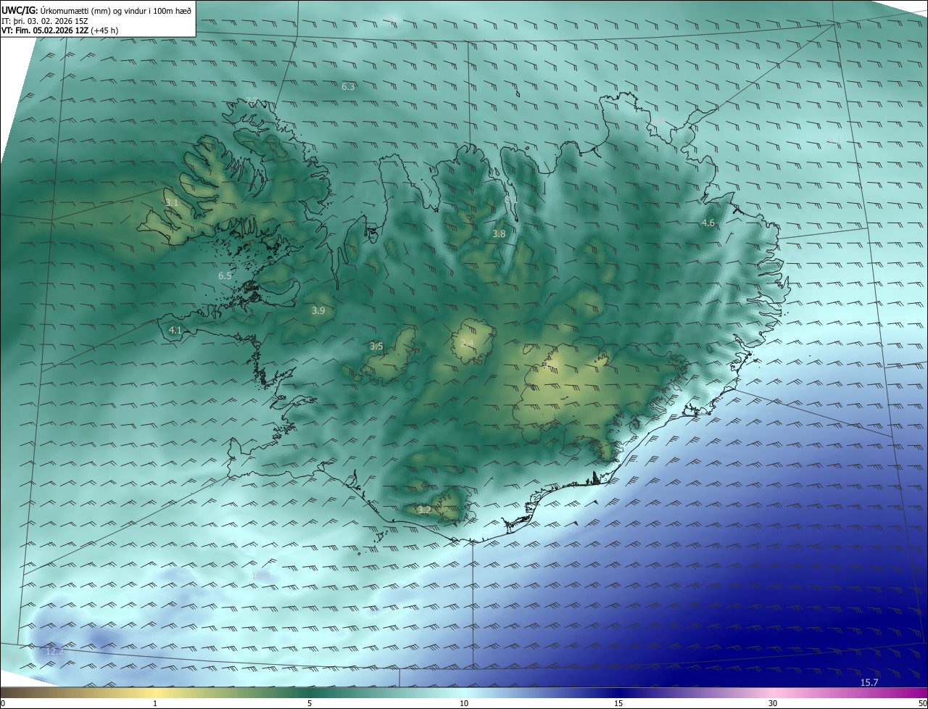Click the 6.3 value north of Iceland
Image resolution: width=928 pixels, height=709 pixels.
(x=348, y=87)
